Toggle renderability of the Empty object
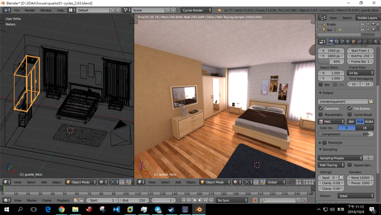 pyautogui.click(x=374, y=24)
